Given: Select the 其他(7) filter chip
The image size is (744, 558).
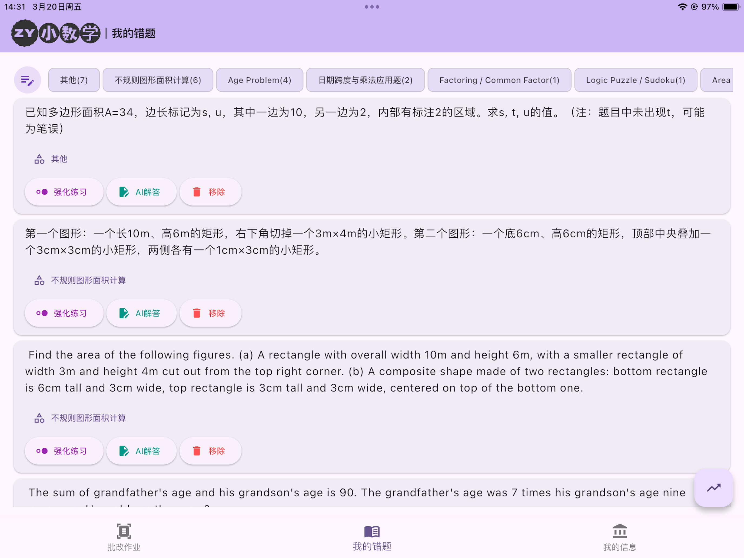Looking at the screenshot, I should 74,80.
